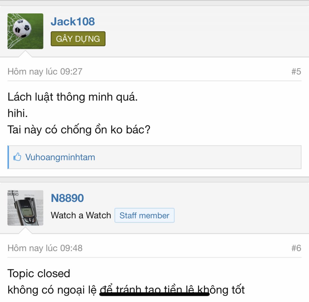This screenshot has height=302, width=309.
Task: Open timestamp Hôm nay lúc 09:27
Action: point(45,72)
